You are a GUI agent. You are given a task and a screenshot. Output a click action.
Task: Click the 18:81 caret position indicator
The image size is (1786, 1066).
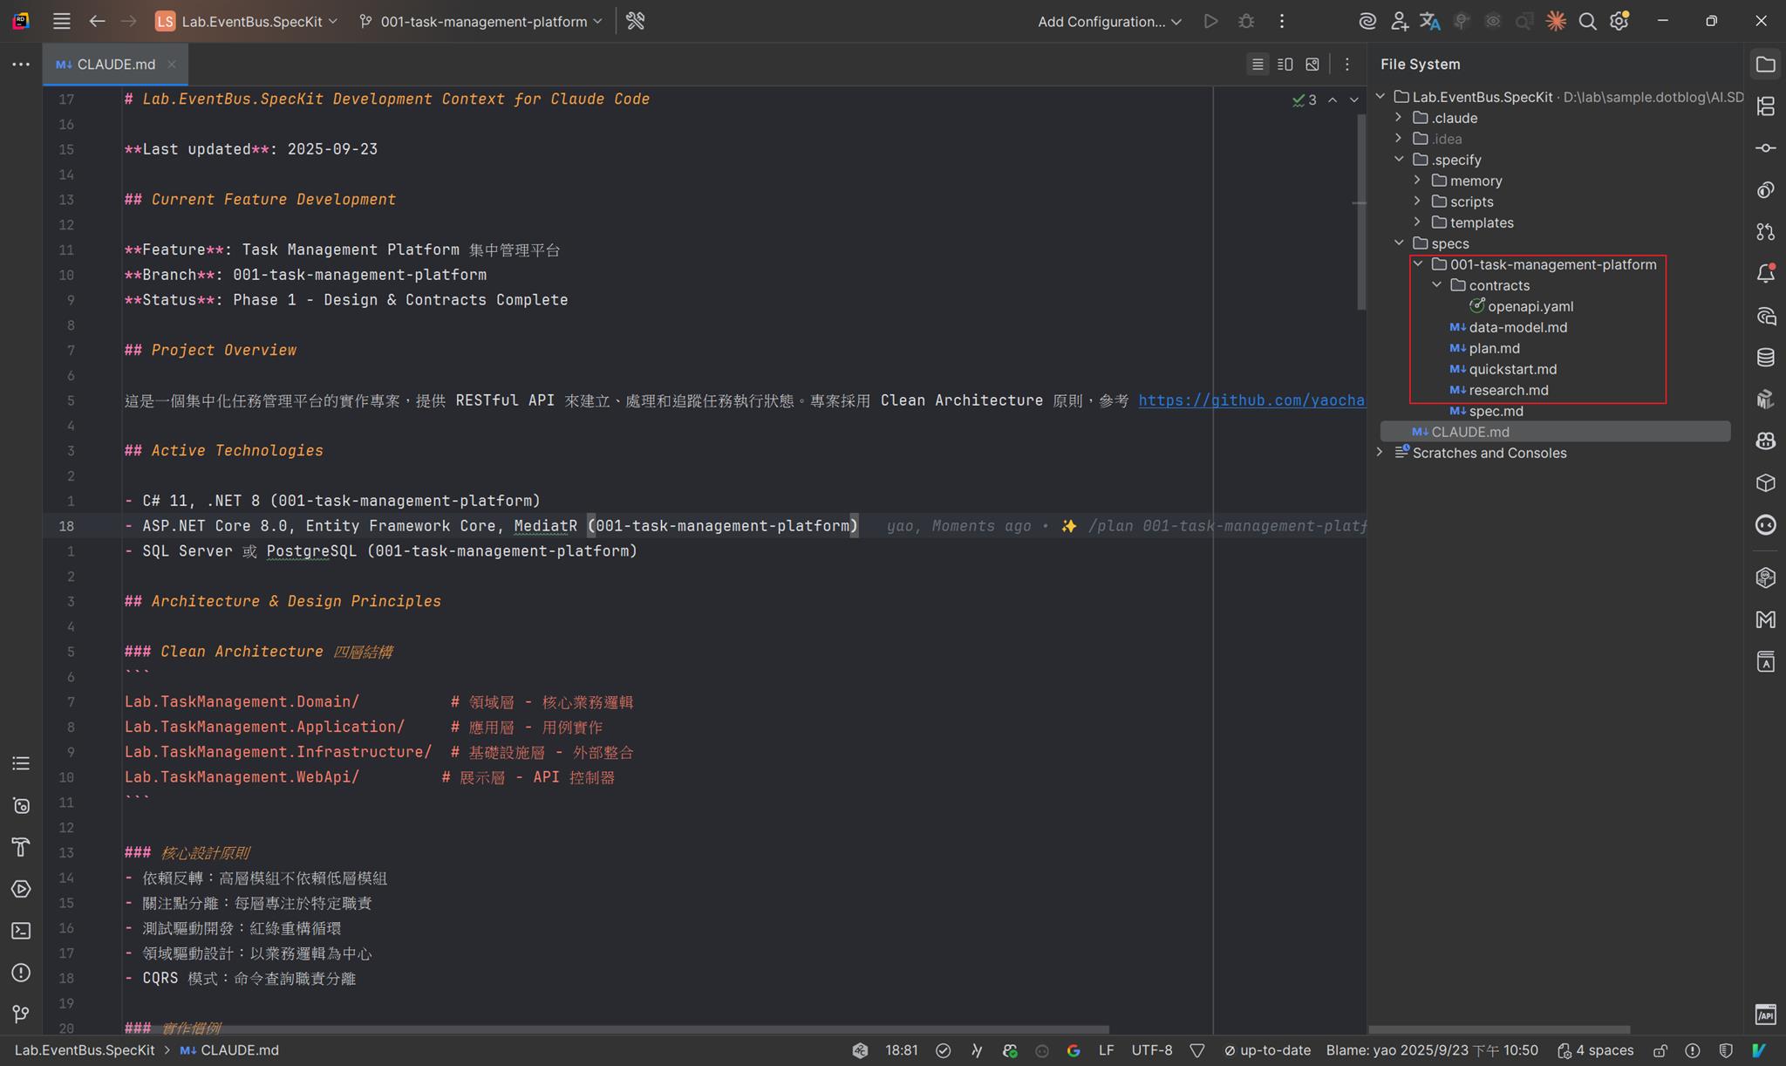(x=901, y=1050)
